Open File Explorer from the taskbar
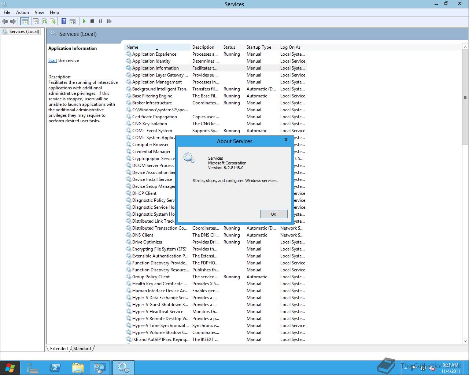 coord(78,367)
